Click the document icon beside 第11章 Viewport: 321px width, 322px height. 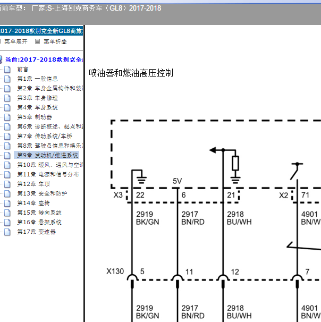click(x=7, y=175)
